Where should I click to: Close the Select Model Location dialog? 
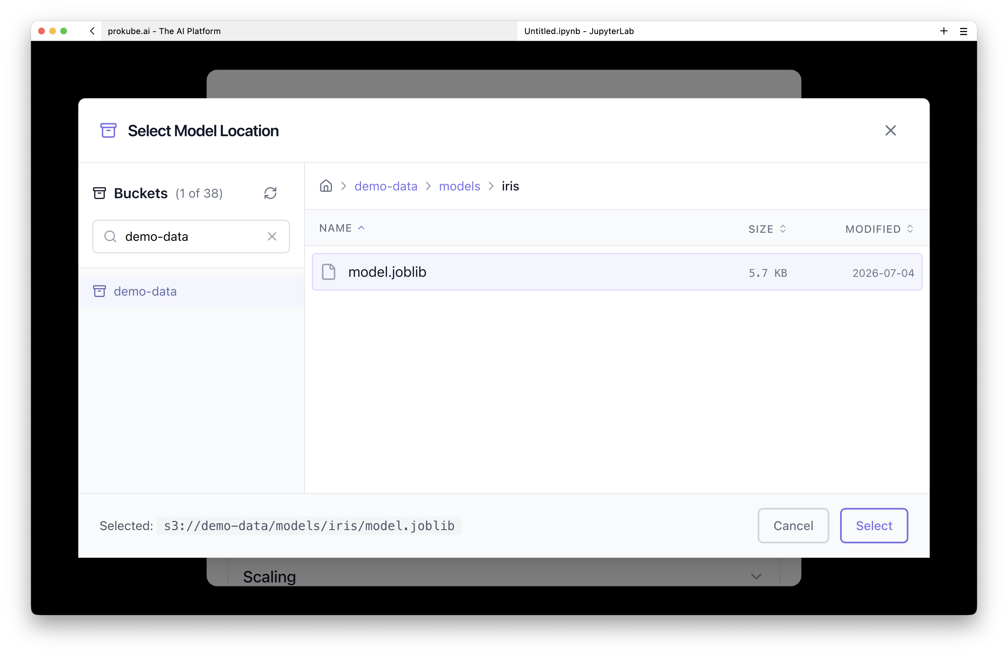click(x=890, y=131)
